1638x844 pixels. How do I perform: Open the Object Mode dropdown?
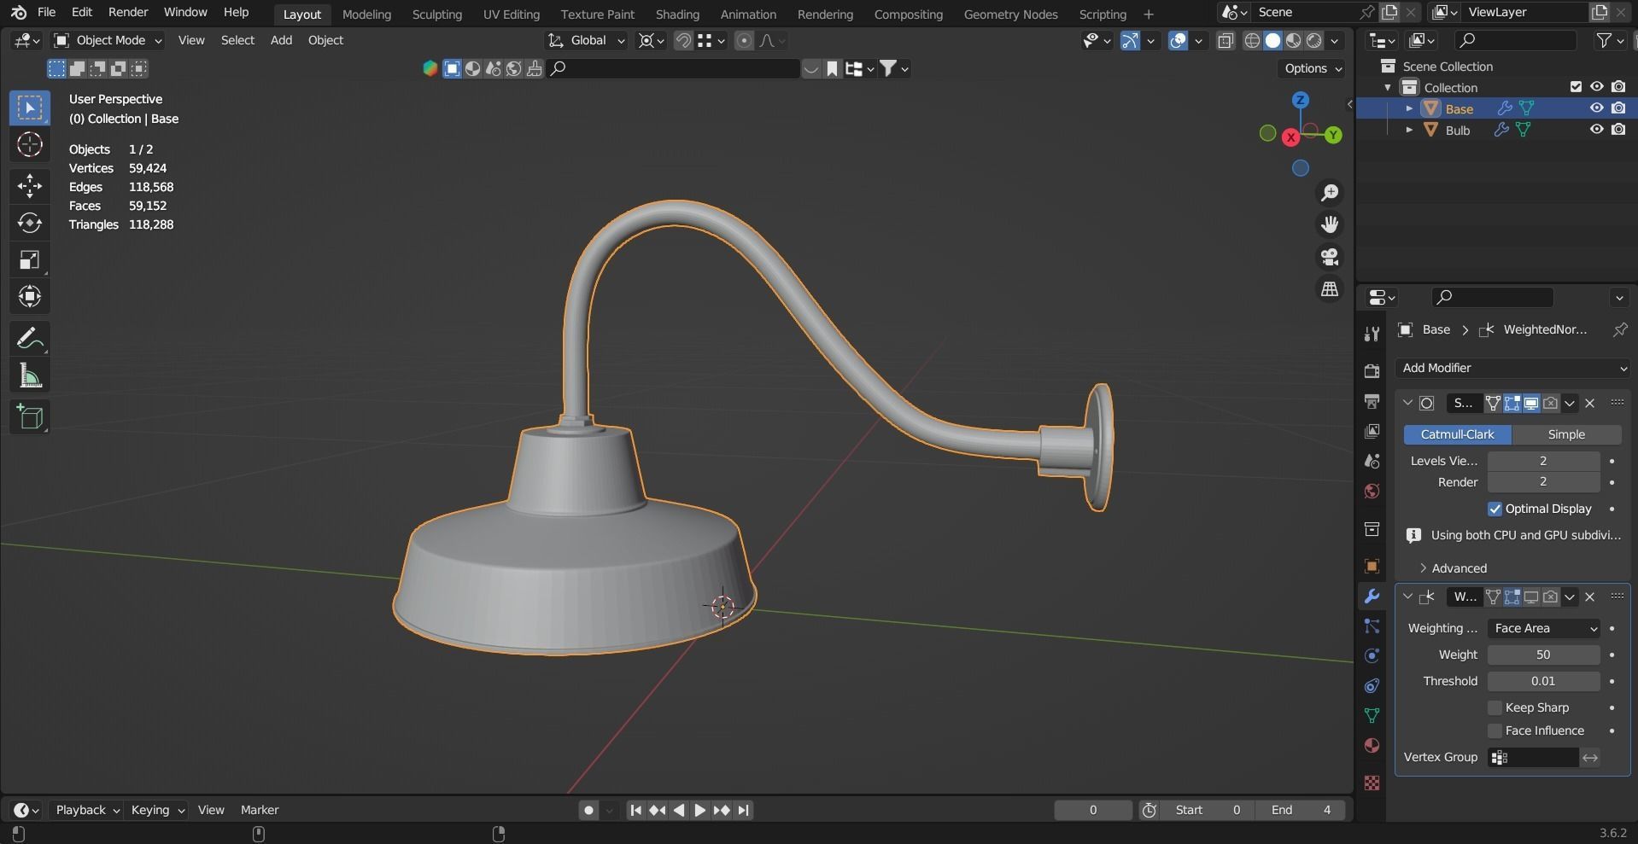(108, 40)
